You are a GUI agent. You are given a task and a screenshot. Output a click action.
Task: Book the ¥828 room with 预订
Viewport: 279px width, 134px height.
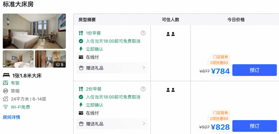click(x=254, y=126)
